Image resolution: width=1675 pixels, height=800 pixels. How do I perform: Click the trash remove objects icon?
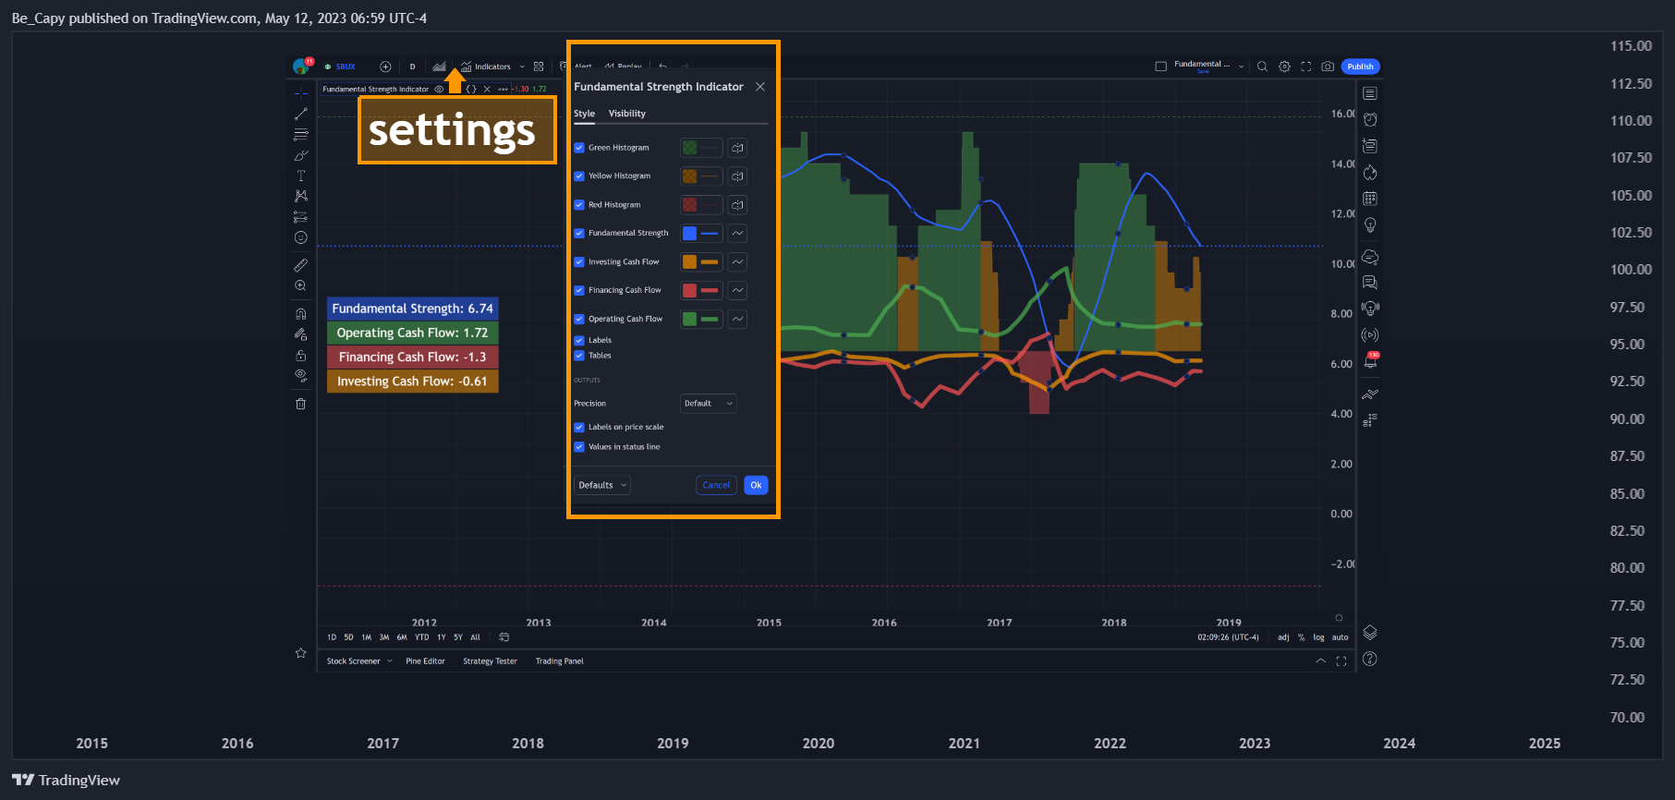coord(300,404)
